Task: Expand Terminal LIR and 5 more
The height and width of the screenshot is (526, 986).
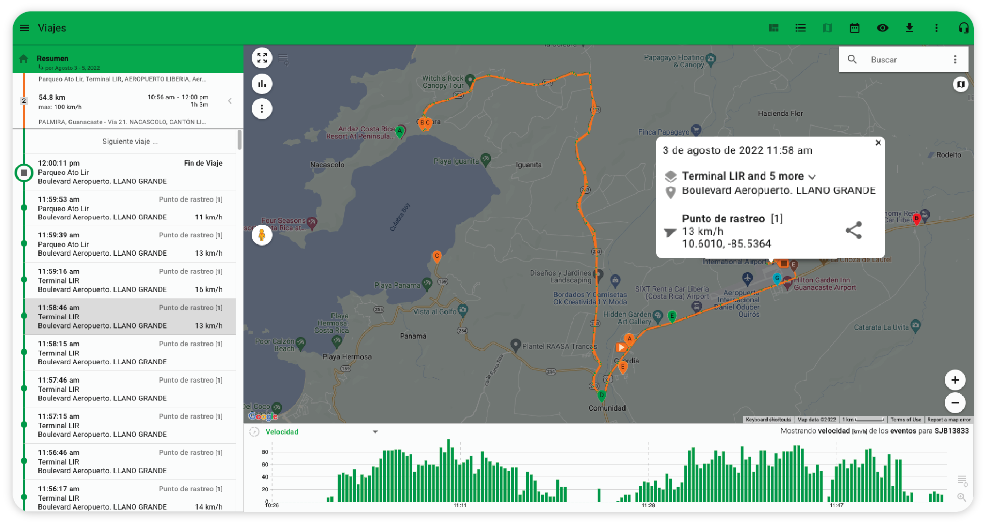Action: point(812,177)
